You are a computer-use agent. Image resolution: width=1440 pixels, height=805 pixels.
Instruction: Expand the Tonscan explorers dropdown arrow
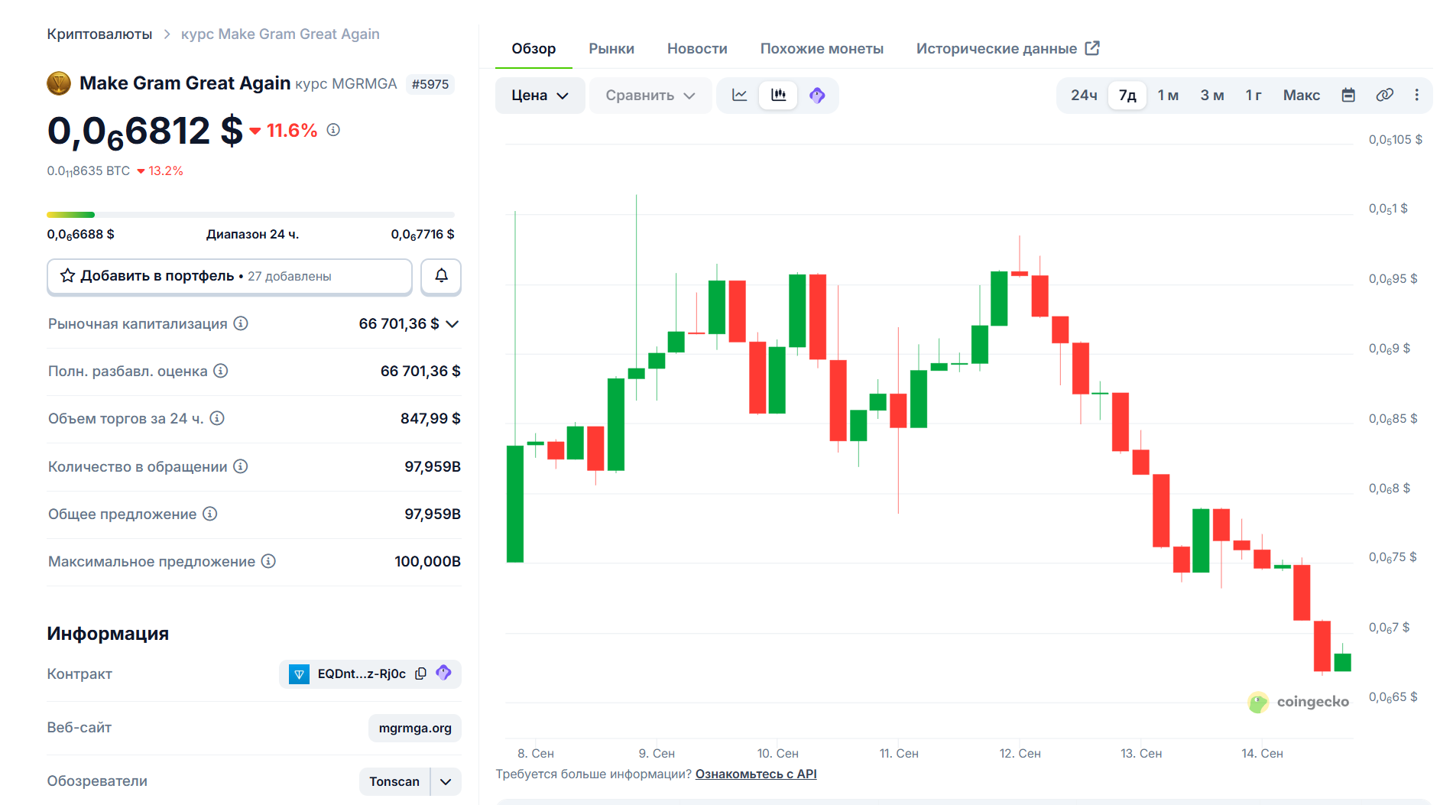click(x=446, y=781)
